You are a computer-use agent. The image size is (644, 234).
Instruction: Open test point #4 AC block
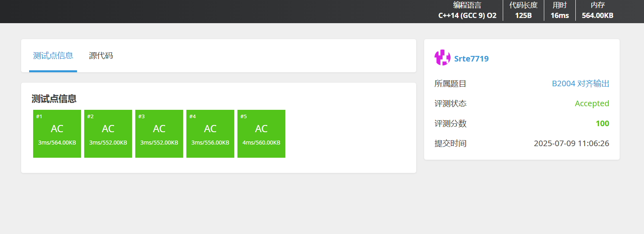[x=210, y=134]
